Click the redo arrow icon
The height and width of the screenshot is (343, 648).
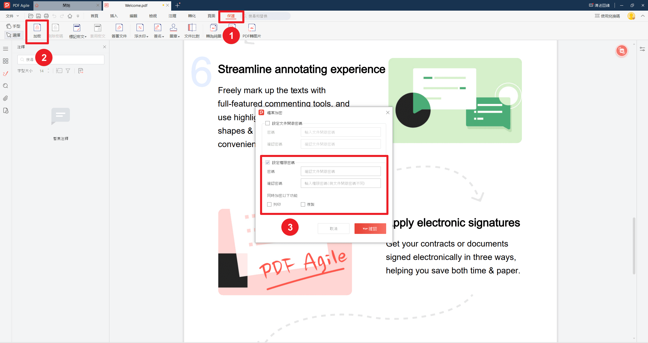[x=62, y=16]
